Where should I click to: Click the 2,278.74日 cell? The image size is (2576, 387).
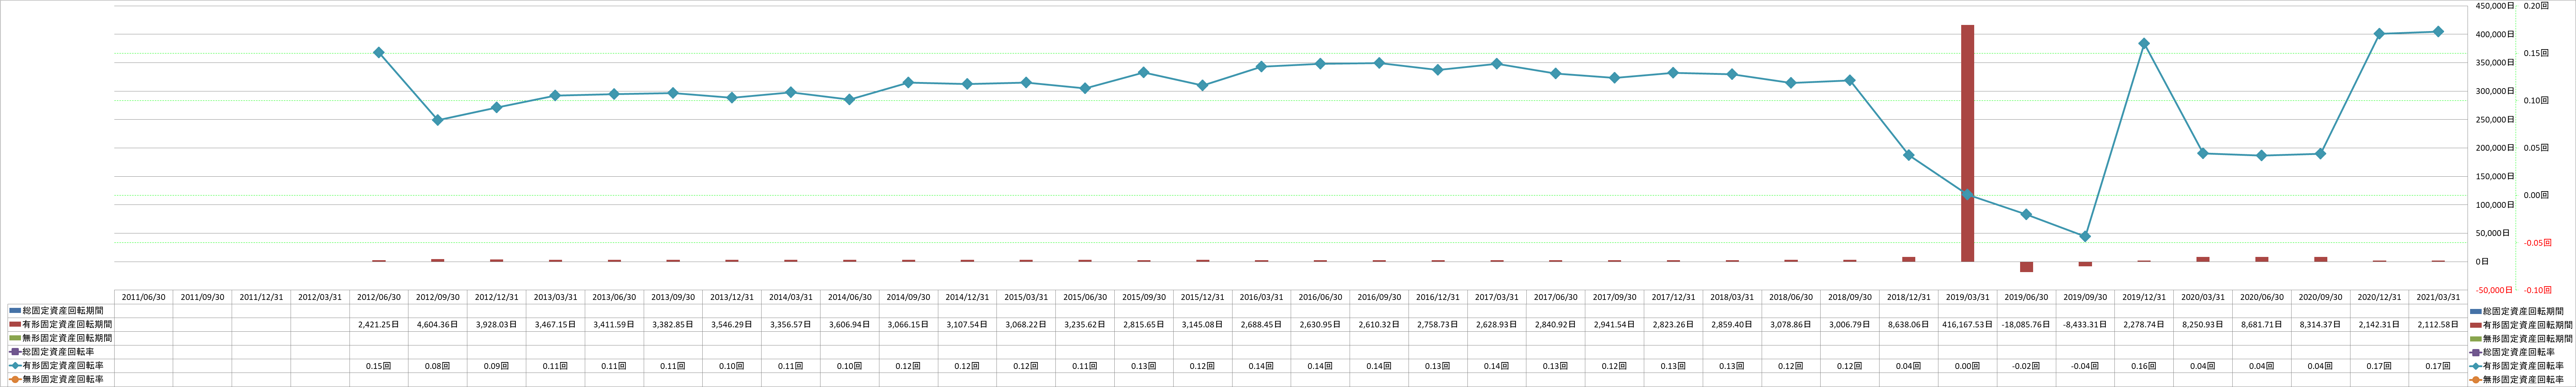pyautogui.click(x=2144, y=325)
